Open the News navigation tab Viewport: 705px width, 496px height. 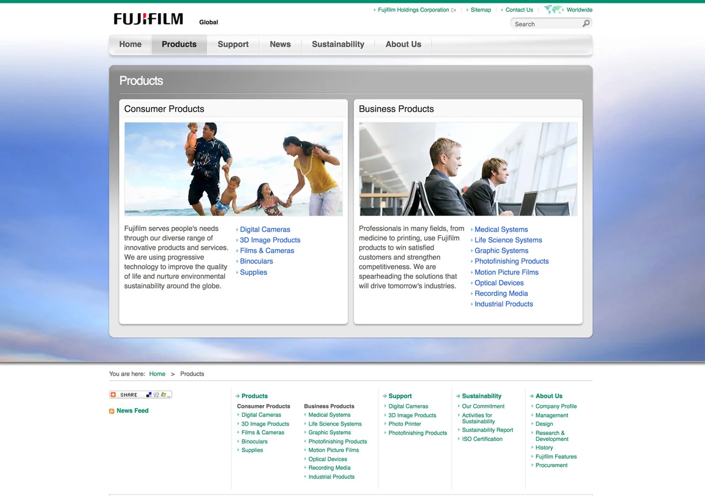coord(280,44)
